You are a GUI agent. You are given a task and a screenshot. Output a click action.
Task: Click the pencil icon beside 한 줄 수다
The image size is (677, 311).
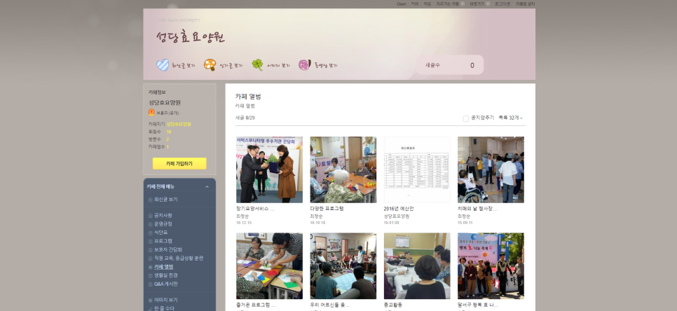(150, 308)
